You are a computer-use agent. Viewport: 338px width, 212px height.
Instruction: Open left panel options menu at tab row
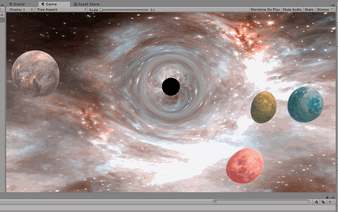pos(2,5)
